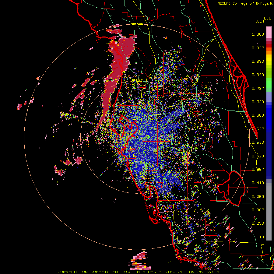
Task: Click the 0.360 scale value
Action: (x=258, y=197)
